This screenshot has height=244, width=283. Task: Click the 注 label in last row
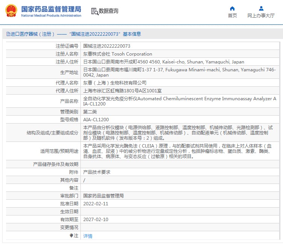click(x=76, y=235)
